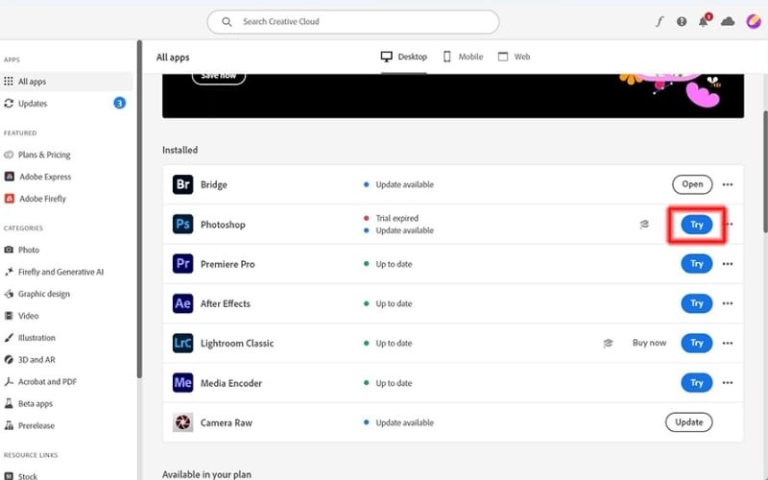Image resolution: width=768 pixels, height=480 pixels.
Task: Select Updates in the sidebar
Action: 33,104
